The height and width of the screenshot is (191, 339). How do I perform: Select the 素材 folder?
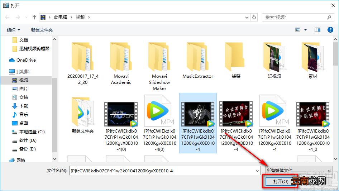pyautogui.click(x=313, y=60)
